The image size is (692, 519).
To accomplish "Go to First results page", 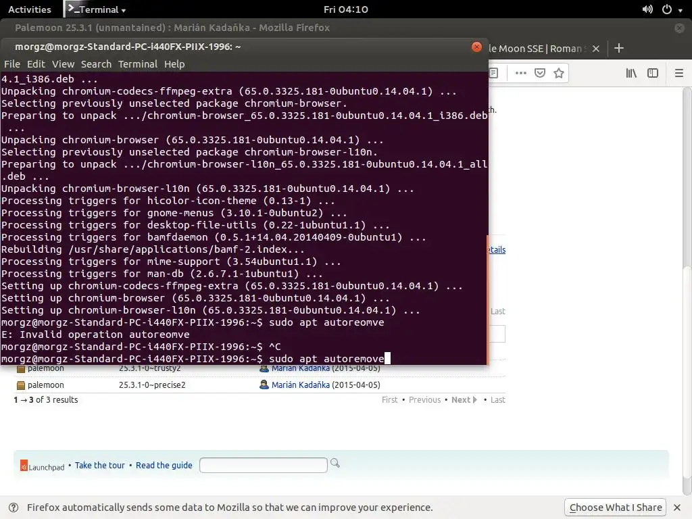I will coord(389,400).
